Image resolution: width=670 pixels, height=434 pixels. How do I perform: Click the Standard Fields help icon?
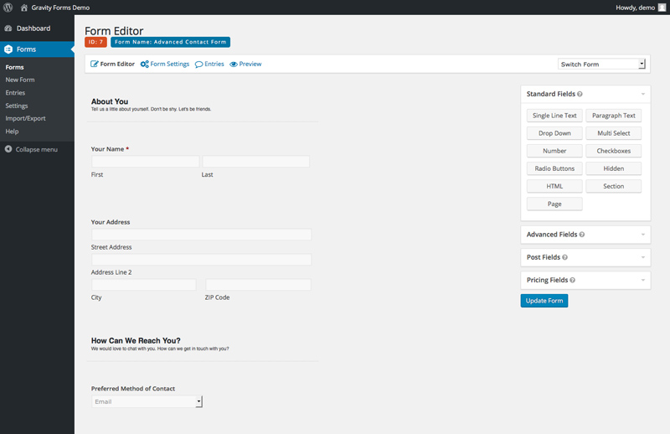point(580,94)
